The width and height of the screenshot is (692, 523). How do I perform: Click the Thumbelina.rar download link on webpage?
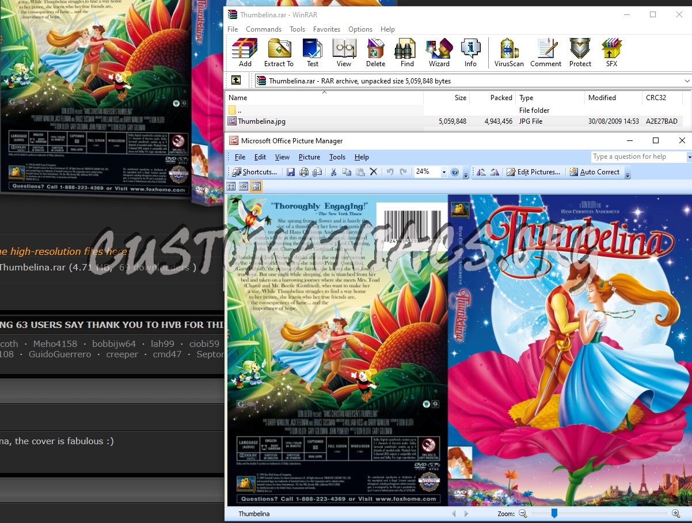point(32,267)
